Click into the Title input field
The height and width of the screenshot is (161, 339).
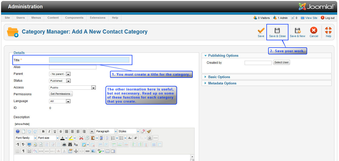(89, 60)
